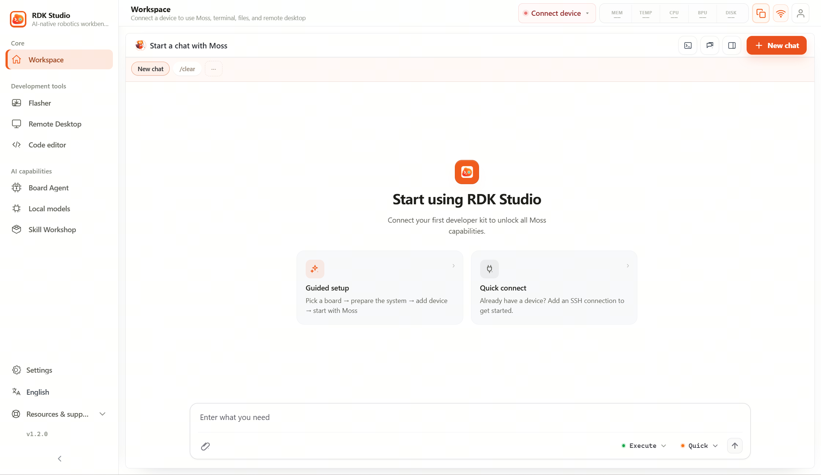Open Skill Workshop from the sidebar
Viewport: 821px width, 475px height.
pos(59,230)
